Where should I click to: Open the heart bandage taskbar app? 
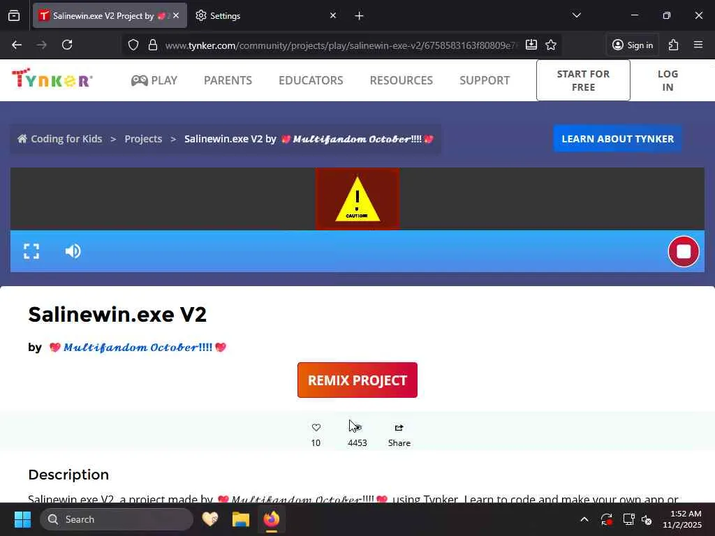click(210, 519)
